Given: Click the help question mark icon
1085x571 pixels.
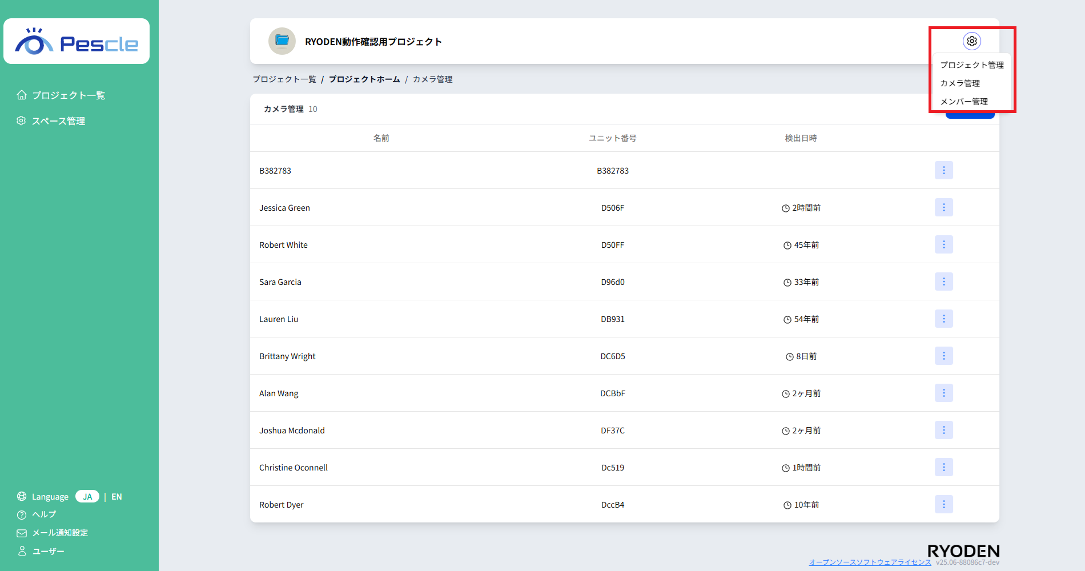Looking at the screenshot, I should pyautogui.click(x=22, y=514).
